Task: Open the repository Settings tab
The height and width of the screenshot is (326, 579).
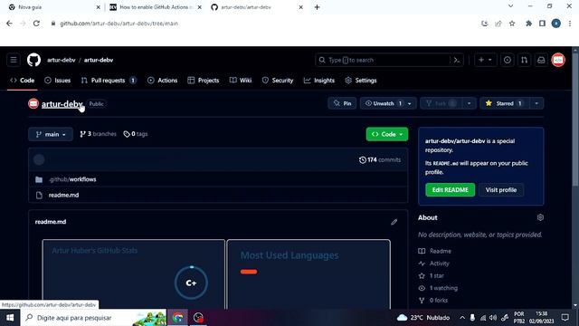Action: [x=361, y=81]
